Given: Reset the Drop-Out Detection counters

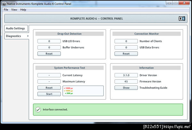Looking at the screenshot, I should pyautogui.click(x=49, y=54).
